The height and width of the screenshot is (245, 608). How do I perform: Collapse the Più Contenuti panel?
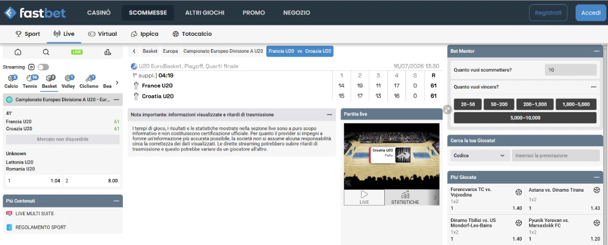pyautogui.click(x=116, y=201)
